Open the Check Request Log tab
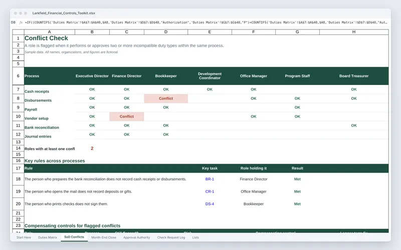The height and width of the screenshot is (250, 401). 171,237
